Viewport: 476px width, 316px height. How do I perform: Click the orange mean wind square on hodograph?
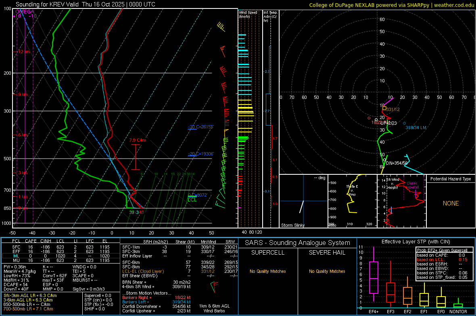click(384, 108)
